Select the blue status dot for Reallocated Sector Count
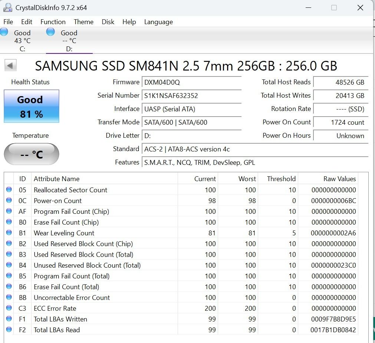The image size is (375, 343). [x=9, y=190]
